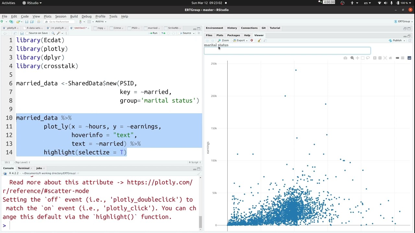
Task: Open version control Git toolbar icon
Action: (80, 22)
